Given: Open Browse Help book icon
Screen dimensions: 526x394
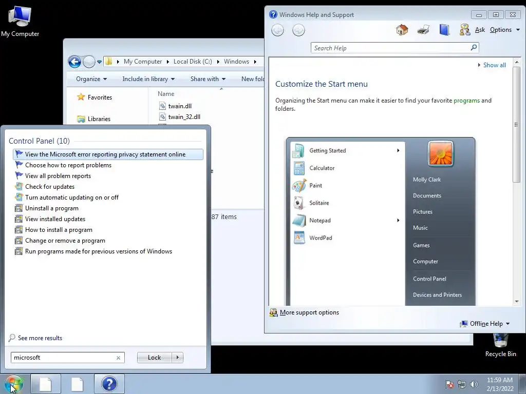Looking at the screenshot, I should tap(444, 30).
